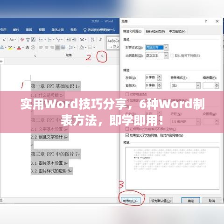224x224 pixels.
Task: Open the 视图 ribbon tab
Action: pos(42,29)
